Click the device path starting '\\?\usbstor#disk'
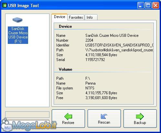 [x=119, y=50]
